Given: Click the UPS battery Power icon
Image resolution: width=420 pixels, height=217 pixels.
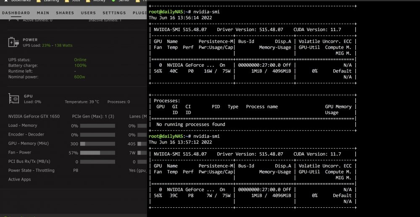Looking at the screenshot, I should 13,42.
